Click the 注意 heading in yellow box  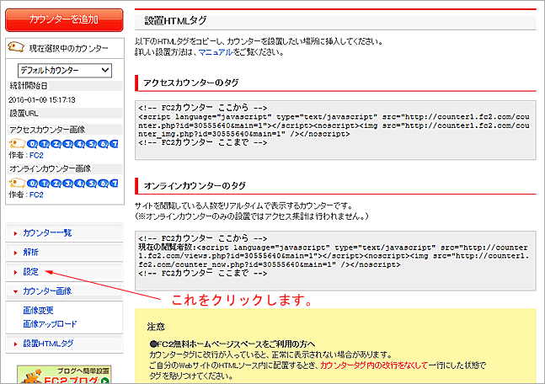click(156, 327)
